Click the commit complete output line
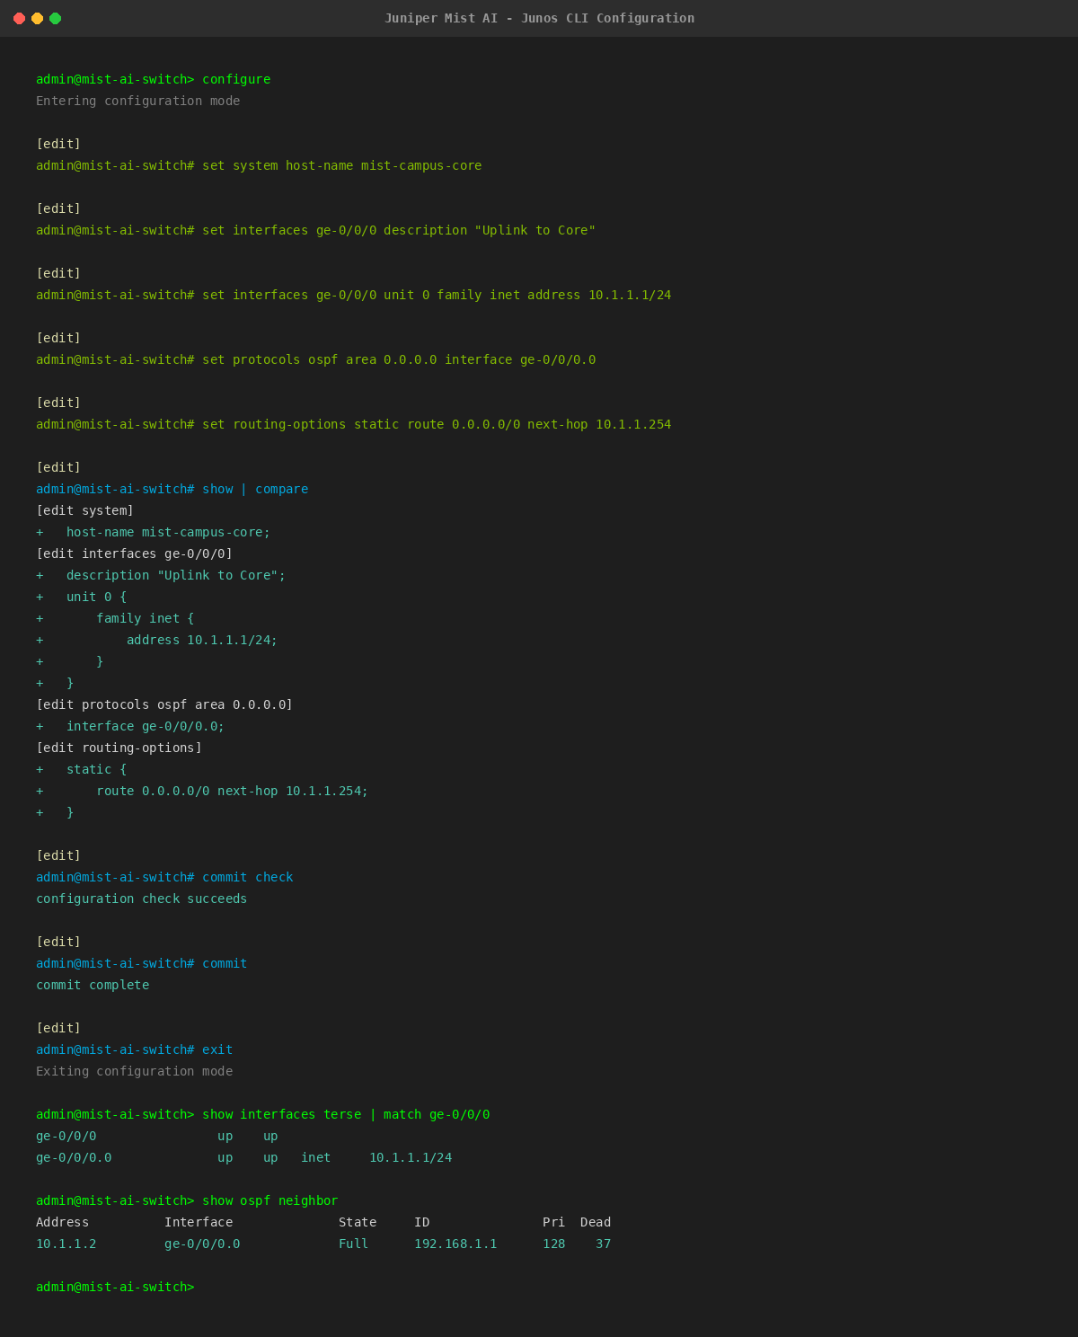Screen dimensions: 1078x1337 93,985
